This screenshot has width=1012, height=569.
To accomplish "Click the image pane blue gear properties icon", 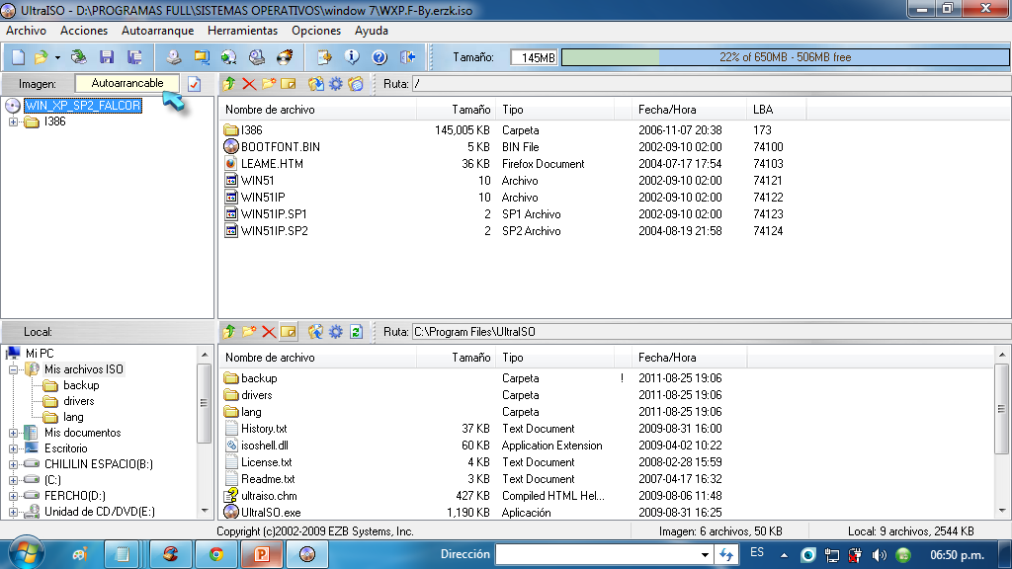I will click(336, 84).
